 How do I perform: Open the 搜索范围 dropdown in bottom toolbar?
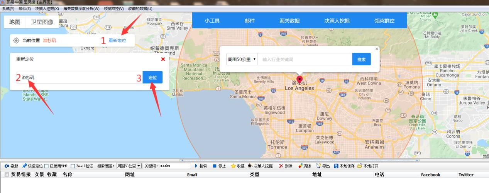click(129, 166)
